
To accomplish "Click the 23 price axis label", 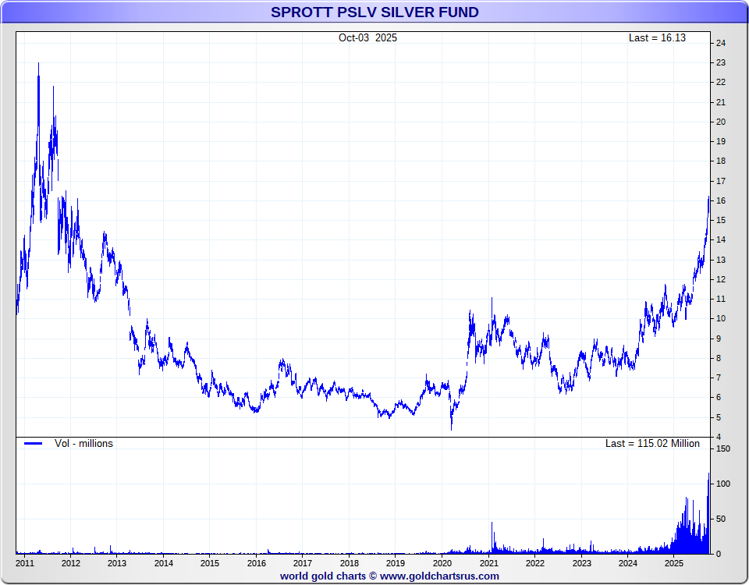I will click(x=721, y=62).
